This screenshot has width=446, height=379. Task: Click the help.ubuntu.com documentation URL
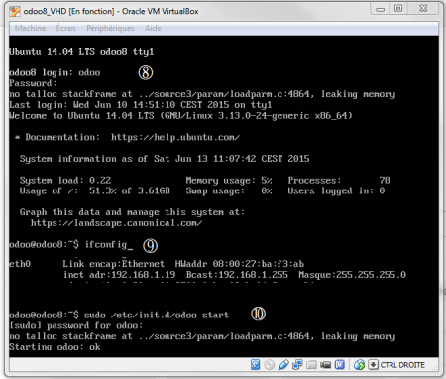[175, 137]
